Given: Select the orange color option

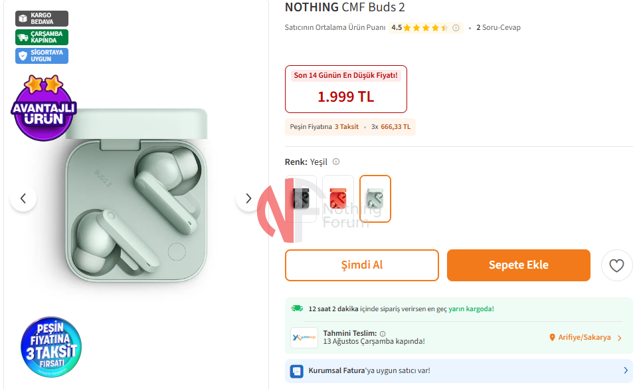Looking at the screenshot, I should pos(338,198).
